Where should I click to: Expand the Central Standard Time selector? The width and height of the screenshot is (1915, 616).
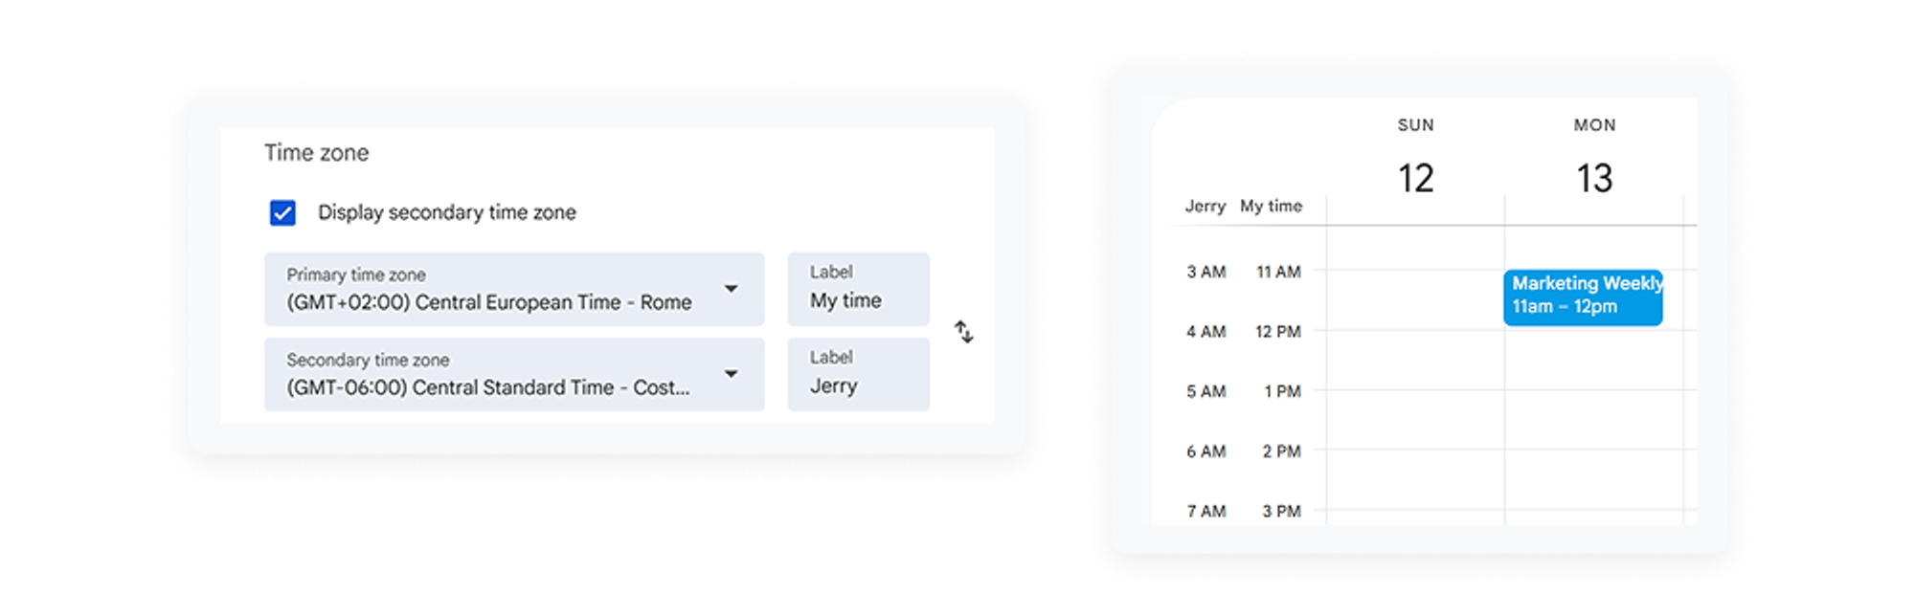(515, 374)
